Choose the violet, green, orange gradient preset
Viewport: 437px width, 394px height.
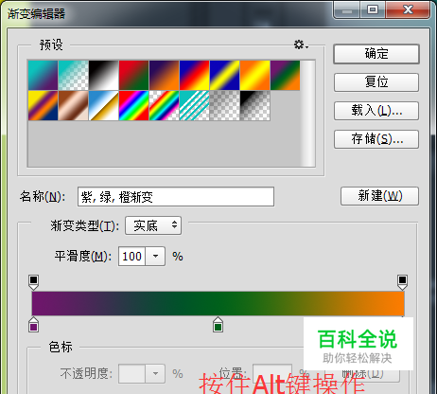[x=286, y=76]
